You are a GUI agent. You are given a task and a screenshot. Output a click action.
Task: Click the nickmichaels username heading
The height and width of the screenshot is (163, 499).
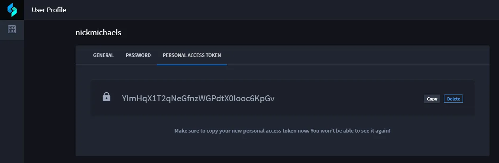click(98, 33)
